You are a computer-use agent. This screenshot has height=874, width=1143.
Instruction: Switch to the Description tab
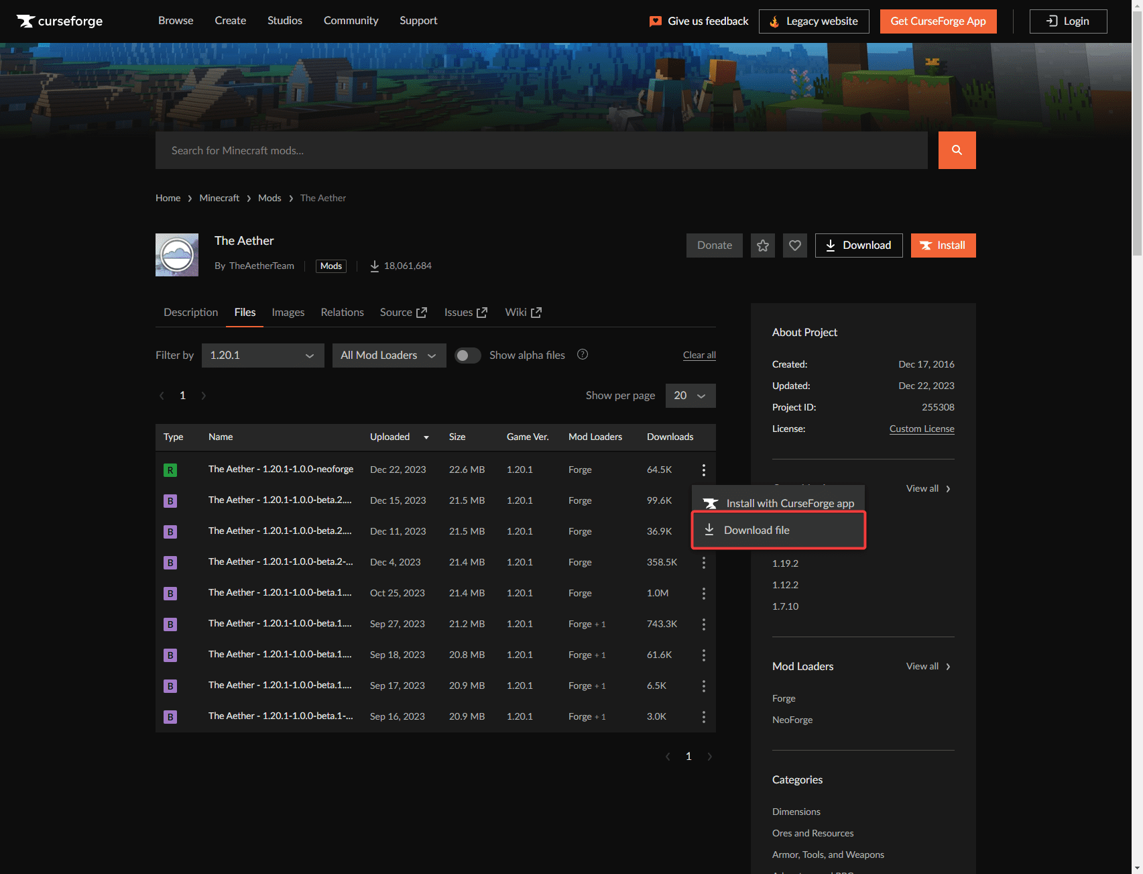coord(190,313)
